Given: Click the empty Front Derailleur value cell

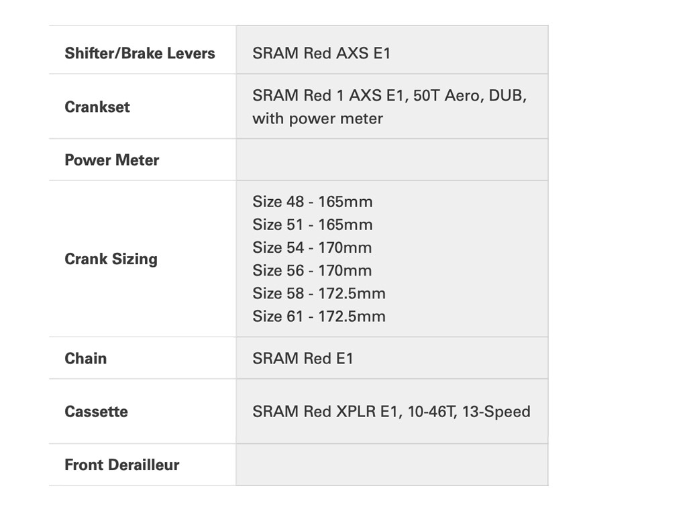Looking at the screenshot, I should [x=392, y=465].
